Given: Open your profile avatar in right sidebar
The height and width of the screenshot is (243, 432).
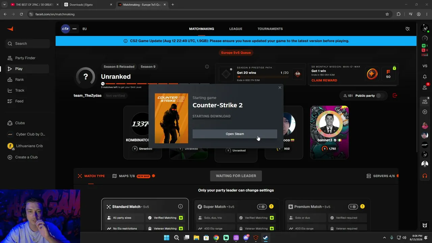Looking at the screenshot, I should 425,29.
